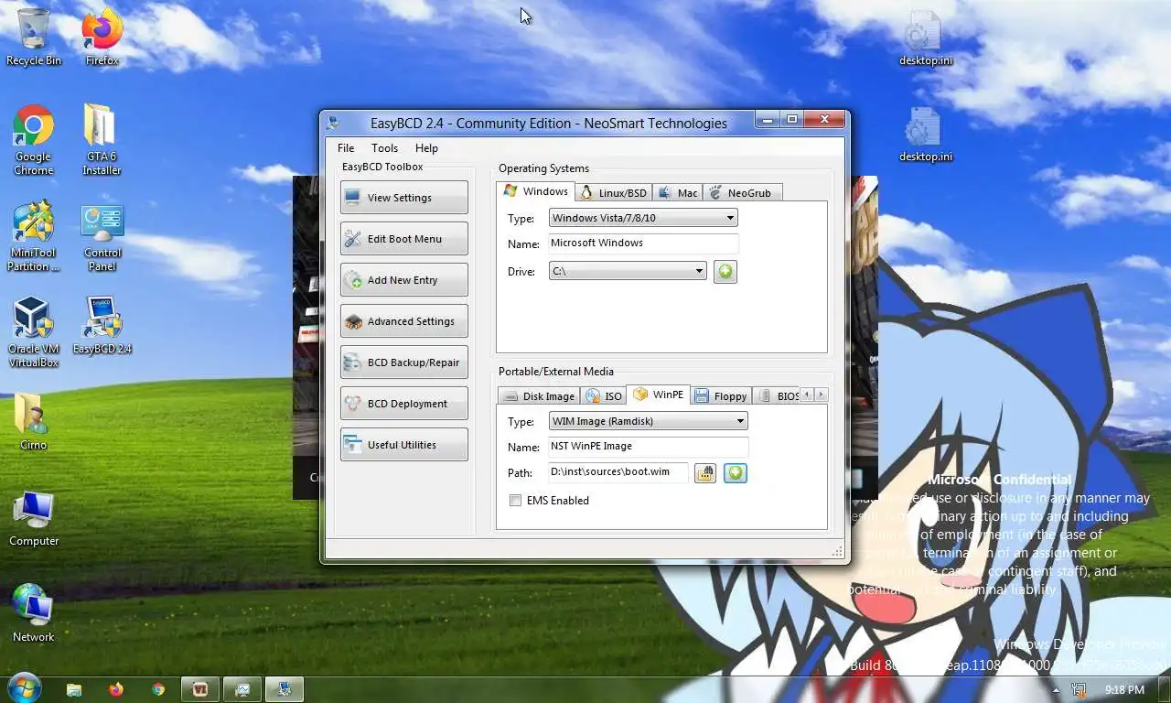Go to Add New Entry section
The width and height of the screenshot is (1171, 703).
(403, 280)
